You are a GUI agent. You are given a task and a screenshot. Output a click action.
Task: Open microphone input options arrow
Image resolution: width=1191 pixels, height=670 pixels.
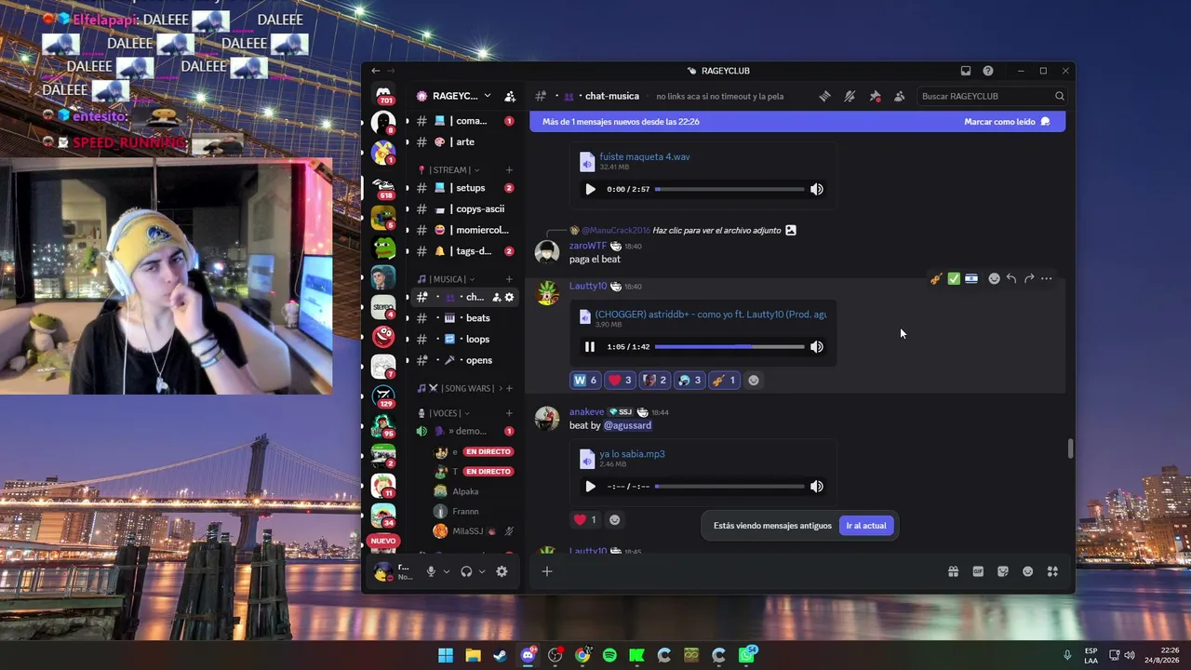point(447,571)
